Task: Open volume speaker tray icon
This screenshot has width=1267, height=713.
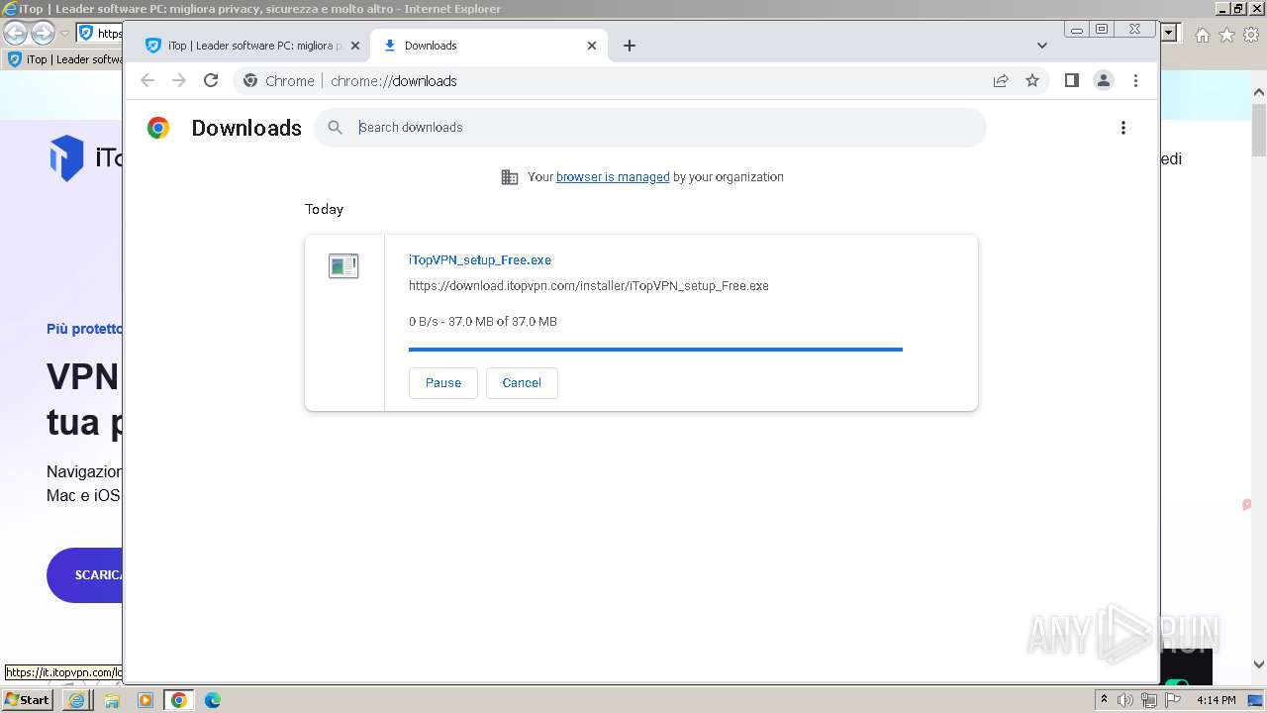Action: tap(1125, 700)
